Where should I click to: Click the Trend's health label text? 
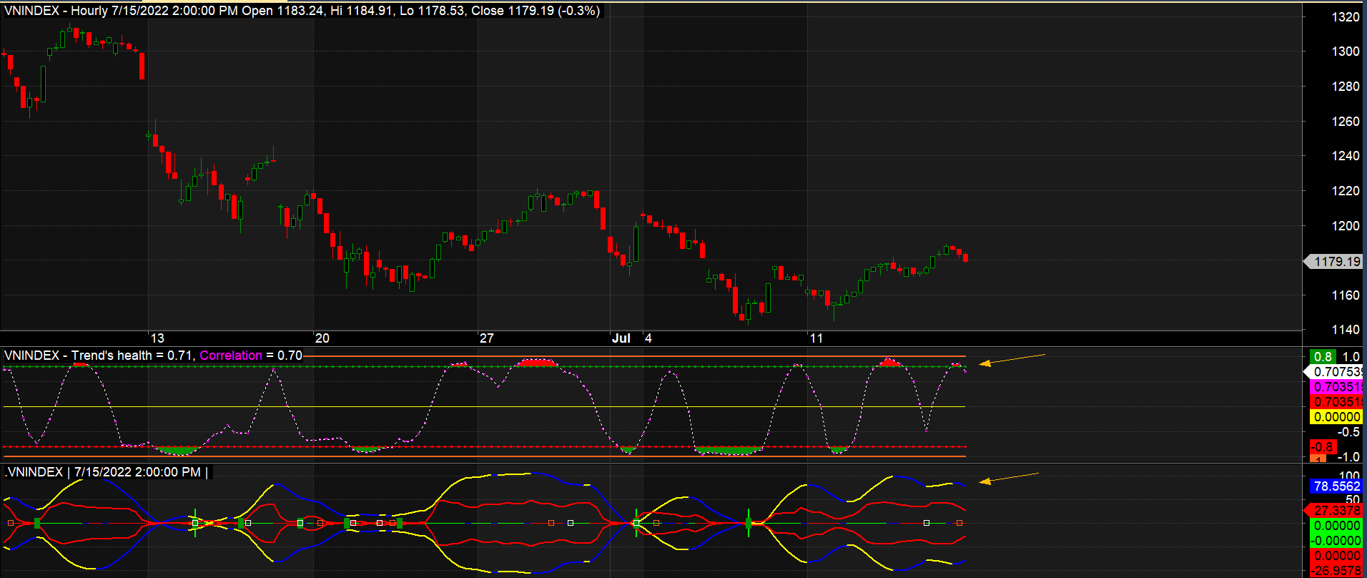(x=112, y=356)
